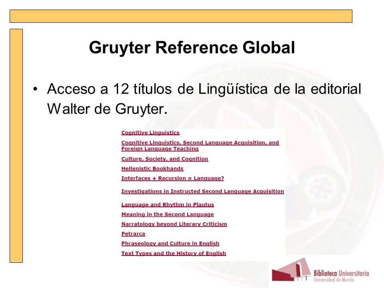Viewport: 384px width, 288px height.
Task: Open the Hellenistic Bookhands link
Action: 152,168
